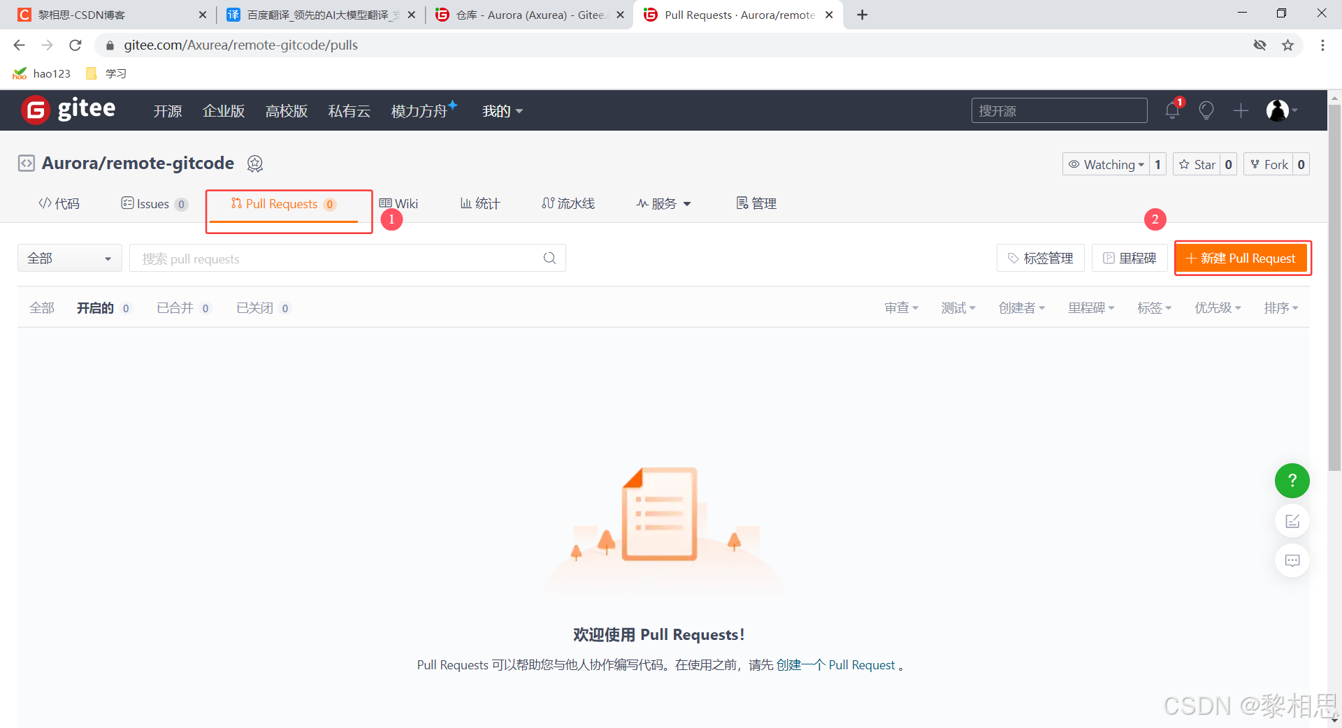
Task: Open the user avatar menu
Action: [x=1282, y=110]
